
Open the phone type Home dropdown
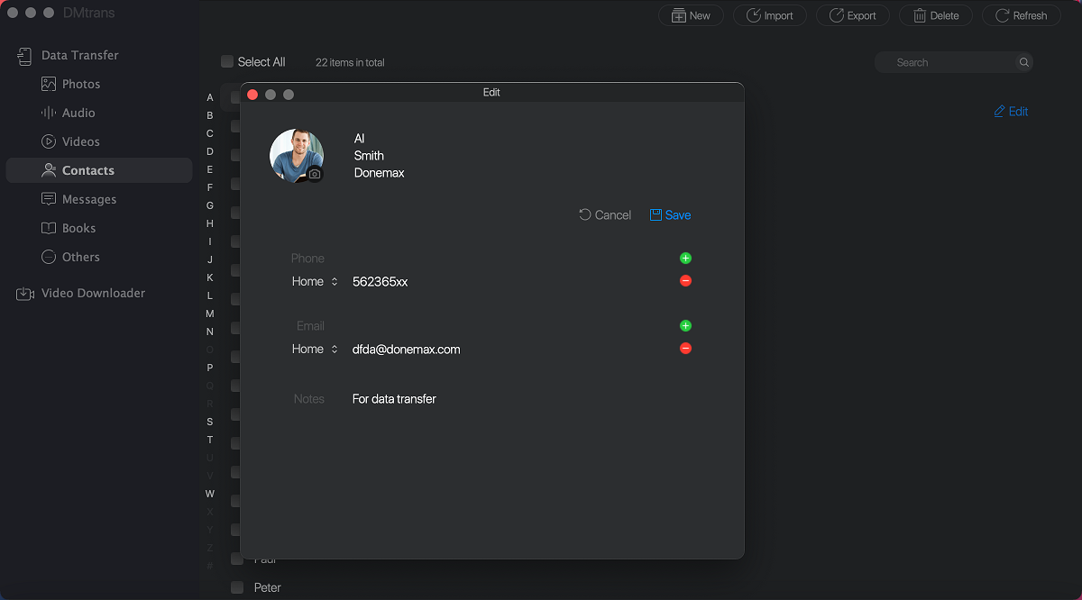point(315,282)
